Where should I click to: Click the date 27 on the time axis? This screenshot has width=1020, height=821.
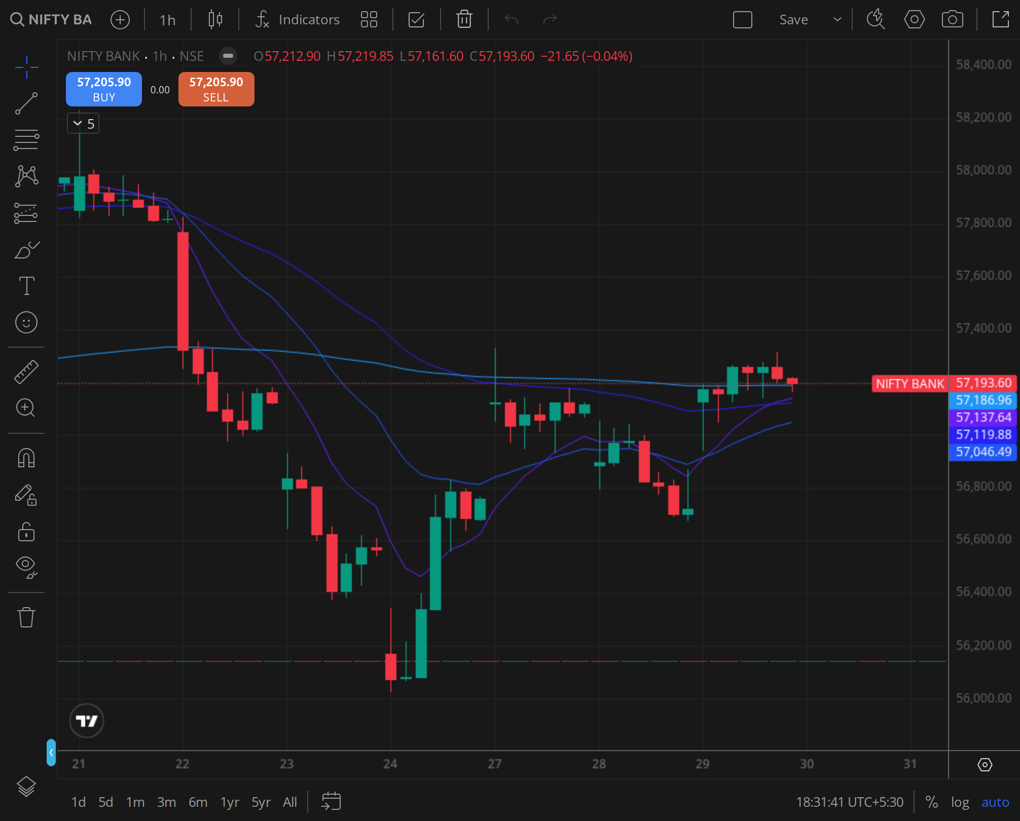click(495, 764)
